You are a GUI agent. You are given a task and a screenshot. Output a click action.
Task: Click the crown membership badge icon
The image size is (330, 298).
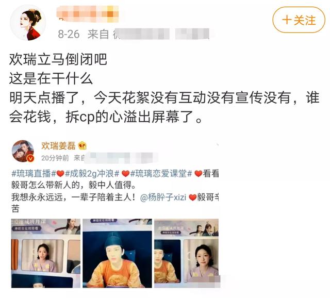(82, 145)
